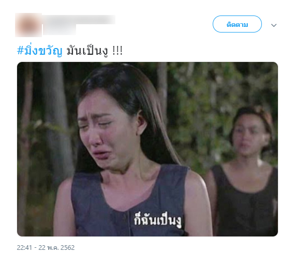Viewport: 295px width, 254px height.
Task: Click the exclamation marks ending the tweet
Action: (x=117, y=51)
